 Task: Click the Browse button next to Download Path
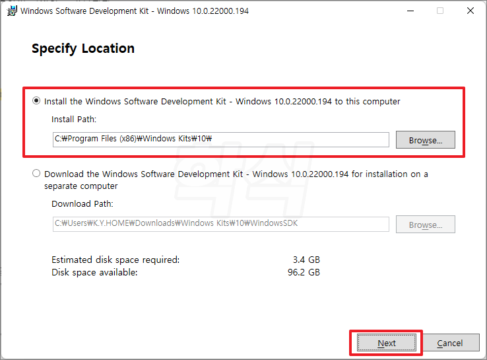click(425, 224)
